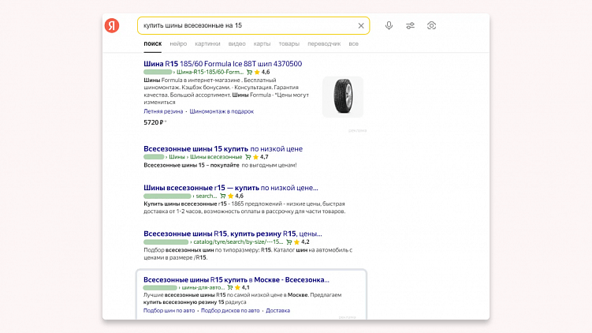Follow the Летняя резина sitelink
592x333 pixels.
(163, 111)
